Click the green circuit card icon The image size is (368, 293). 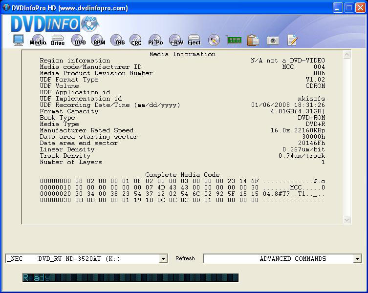[x=234, y=40]
